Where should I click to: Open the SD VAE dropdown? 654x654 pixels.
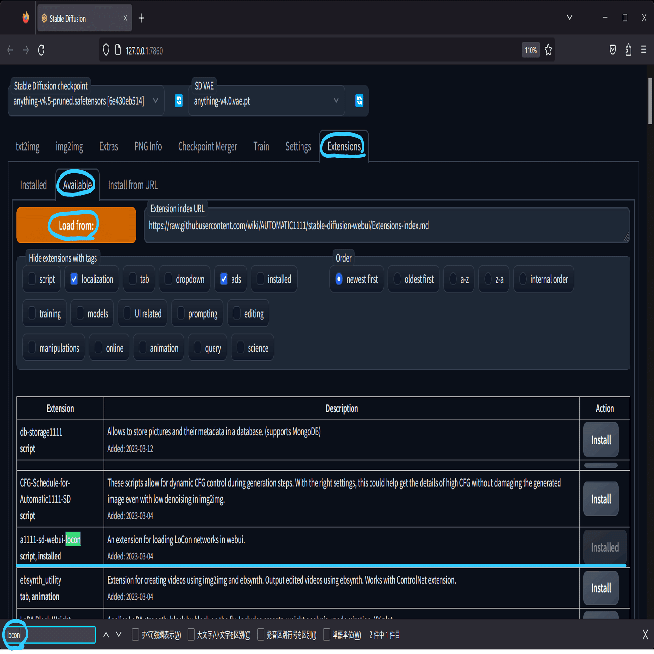point(336,100)
